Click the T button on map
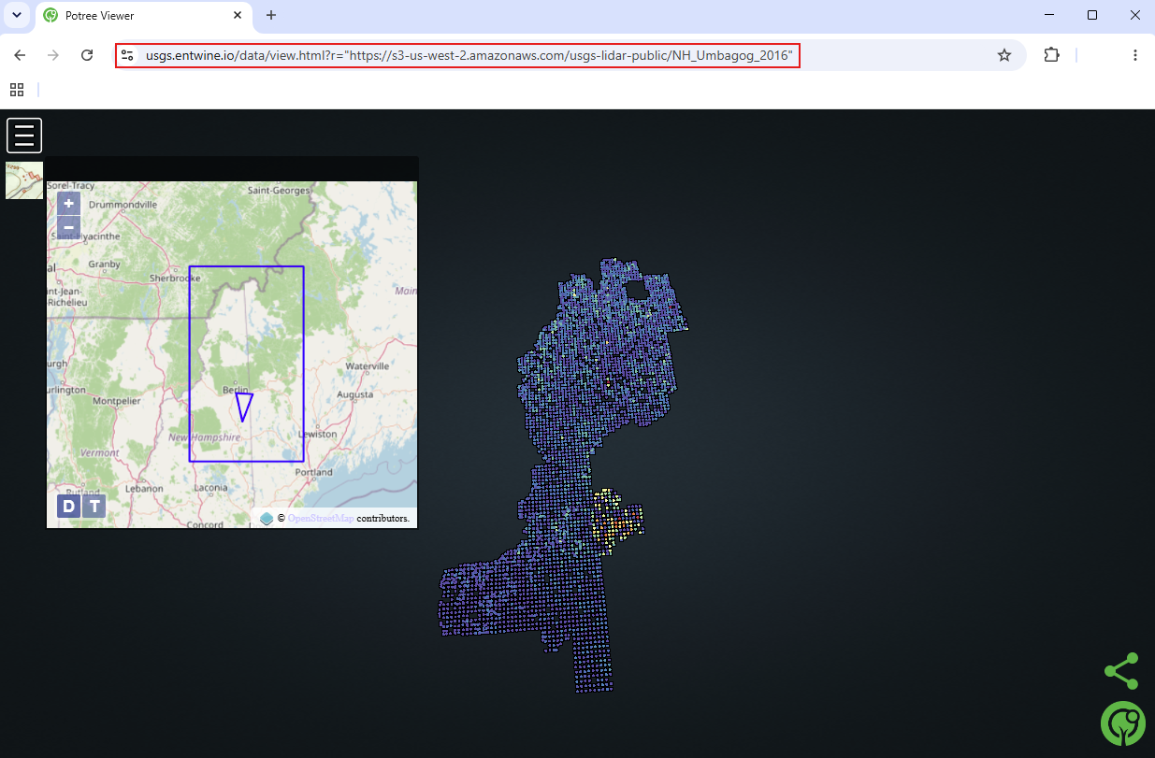The height and width of the screenshot is (758, 1155). pyautogui.click(x=94, y=507)
